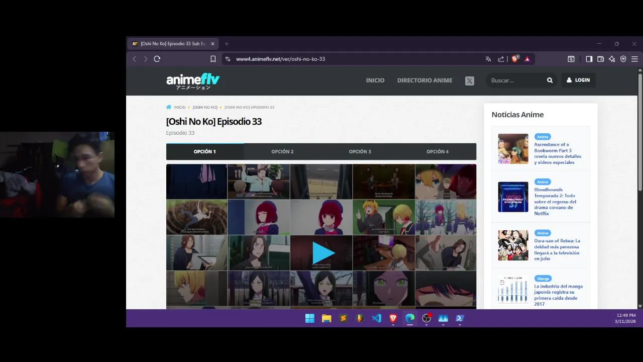Open the Leo AI sparkle icon
The image size is (643, 362).
[612, 59]
